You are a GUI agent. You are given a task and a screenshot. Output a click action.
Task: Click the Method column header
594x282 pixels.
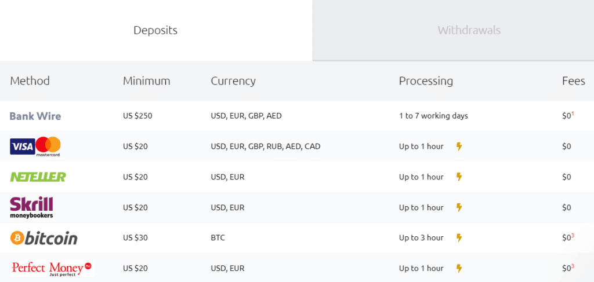coord(30,81)
